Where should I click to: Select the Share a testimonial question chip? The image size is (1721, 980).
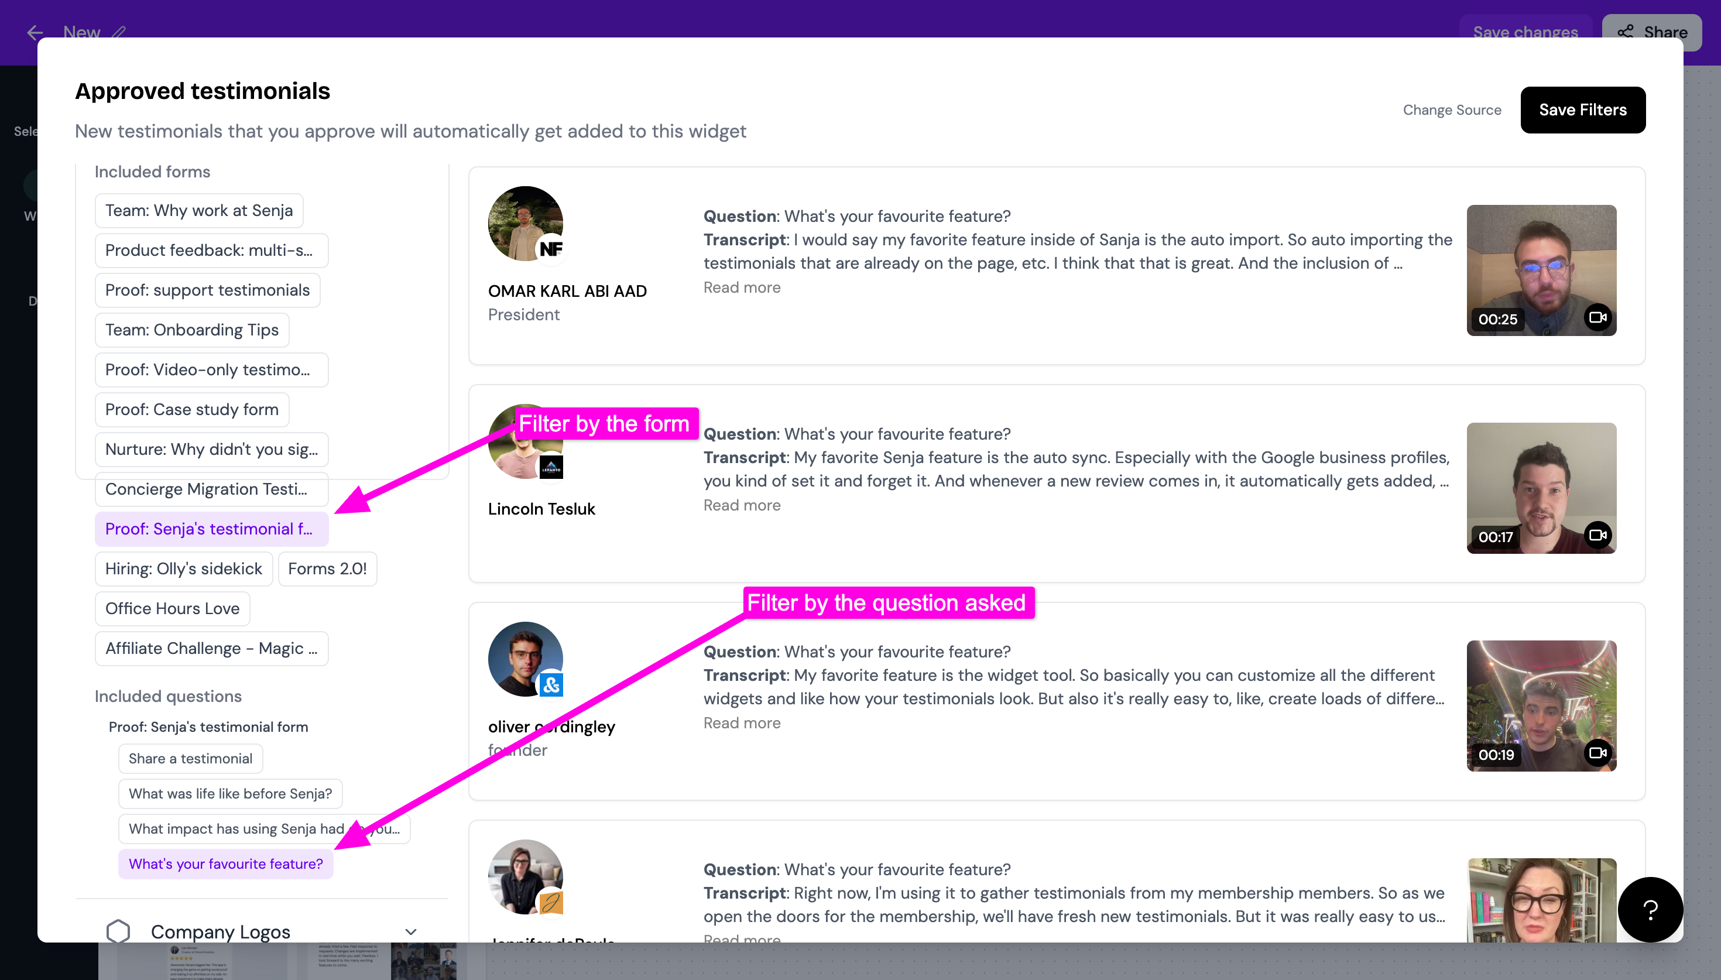coord(190,759)
